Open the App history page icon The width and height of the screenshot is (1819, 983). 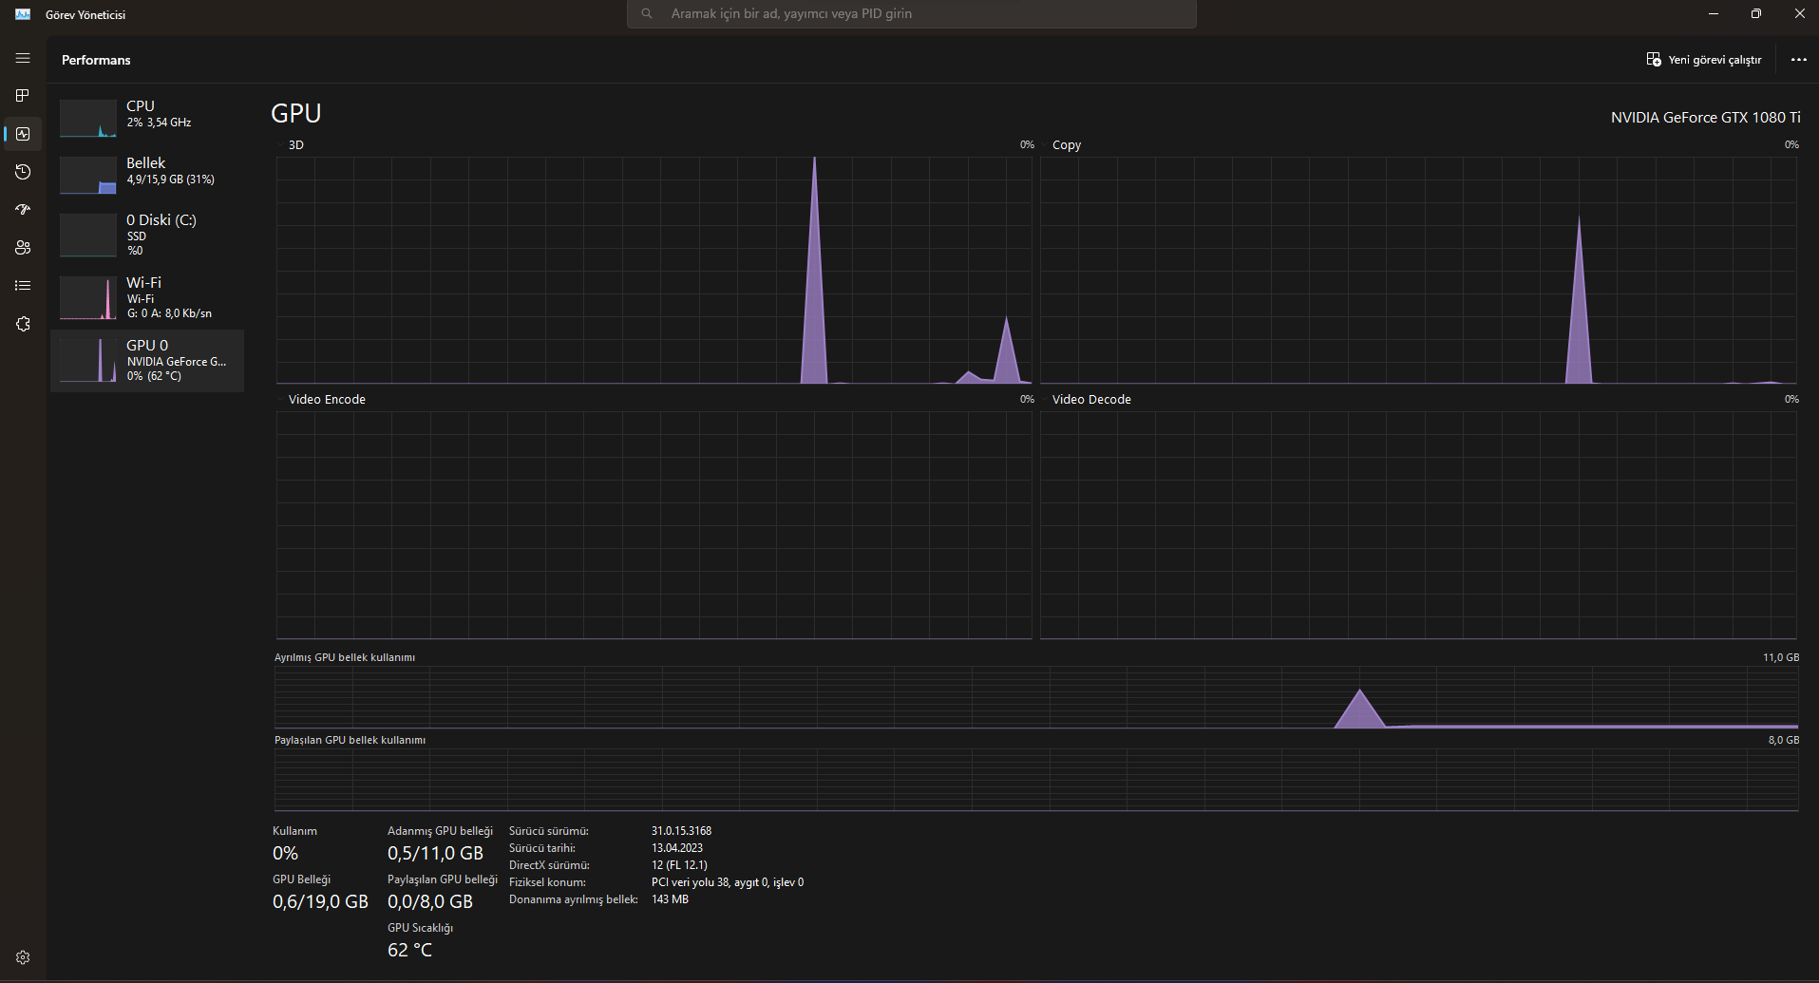pyautogui.click(x=23, y=172)
